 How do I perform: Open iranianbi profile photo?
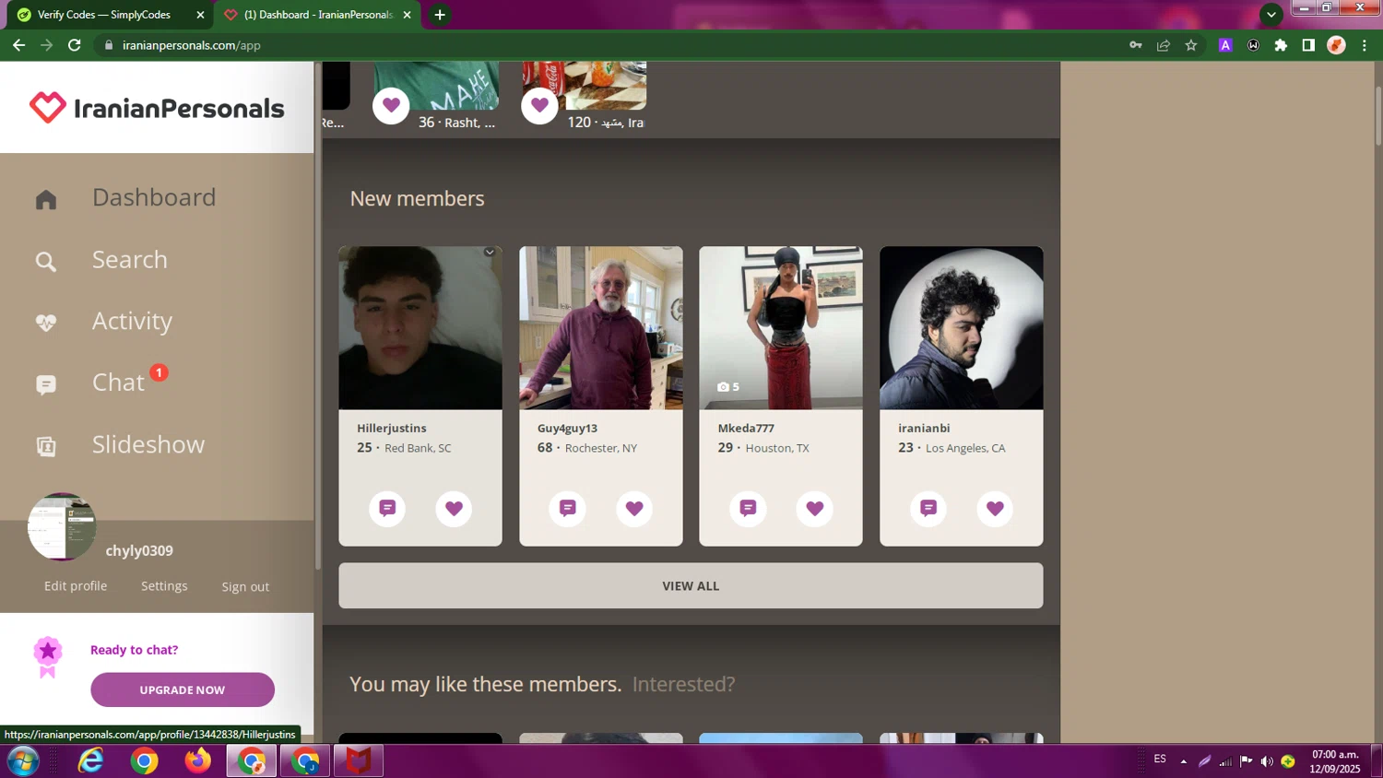click(962, 328)
